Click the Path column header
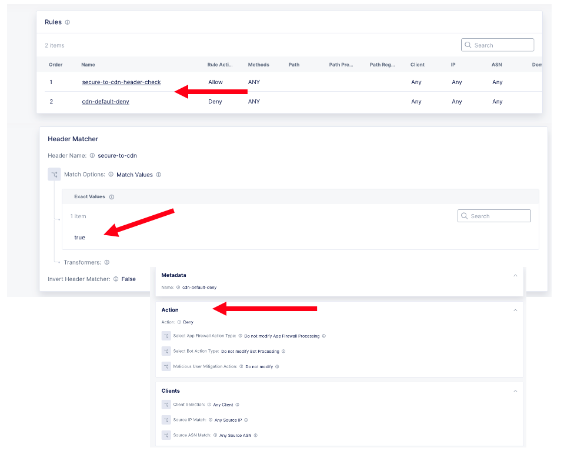This screenshot has width=564, height=471. point(294,65)
